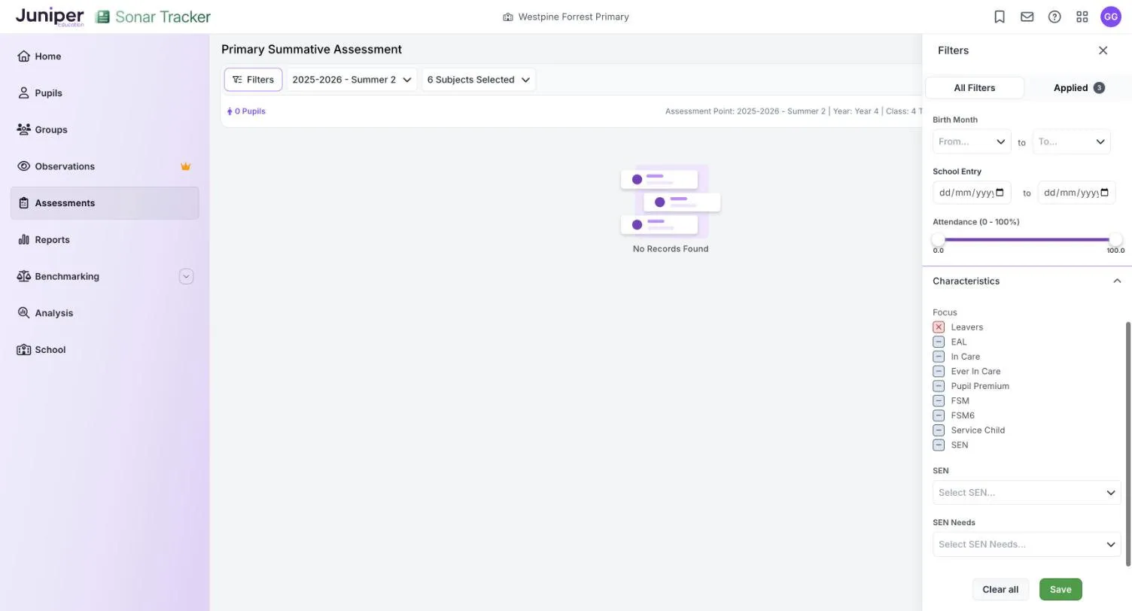Toggle the Pupil Premium checkbox
This screenshot has height=611, width=1132.
click(939, 386)
